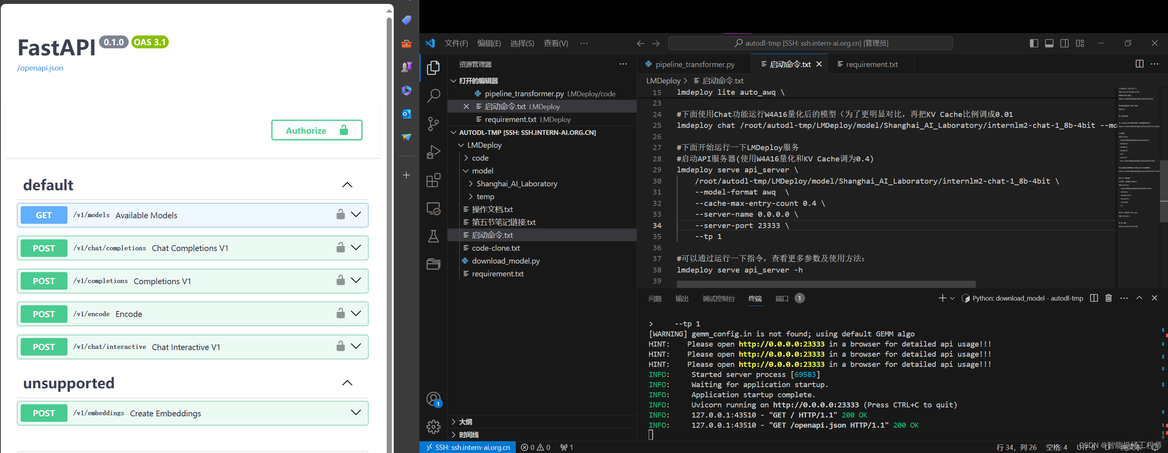The height and width of the screenshot is (453, 1168).
Task: Split the terminal pane
Action: click(x=1094, y=298)
